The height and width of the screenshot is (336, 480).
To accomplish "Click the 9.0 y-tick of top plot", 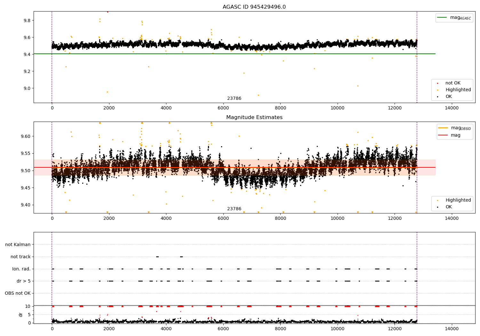I will tap(28, 88).
